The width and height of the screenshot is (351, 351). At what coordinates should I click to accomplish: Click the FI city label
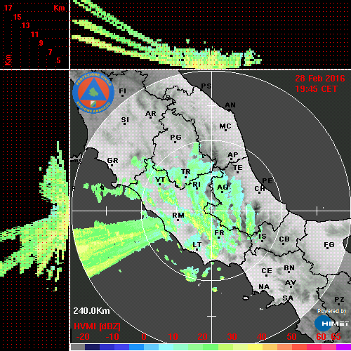(x=123, y=91)
